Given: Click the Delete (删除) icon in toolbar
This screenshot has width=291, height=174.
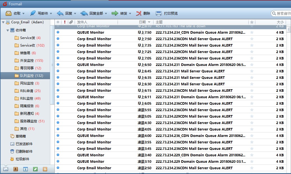Looking at the screenshot, I should 139,13.
